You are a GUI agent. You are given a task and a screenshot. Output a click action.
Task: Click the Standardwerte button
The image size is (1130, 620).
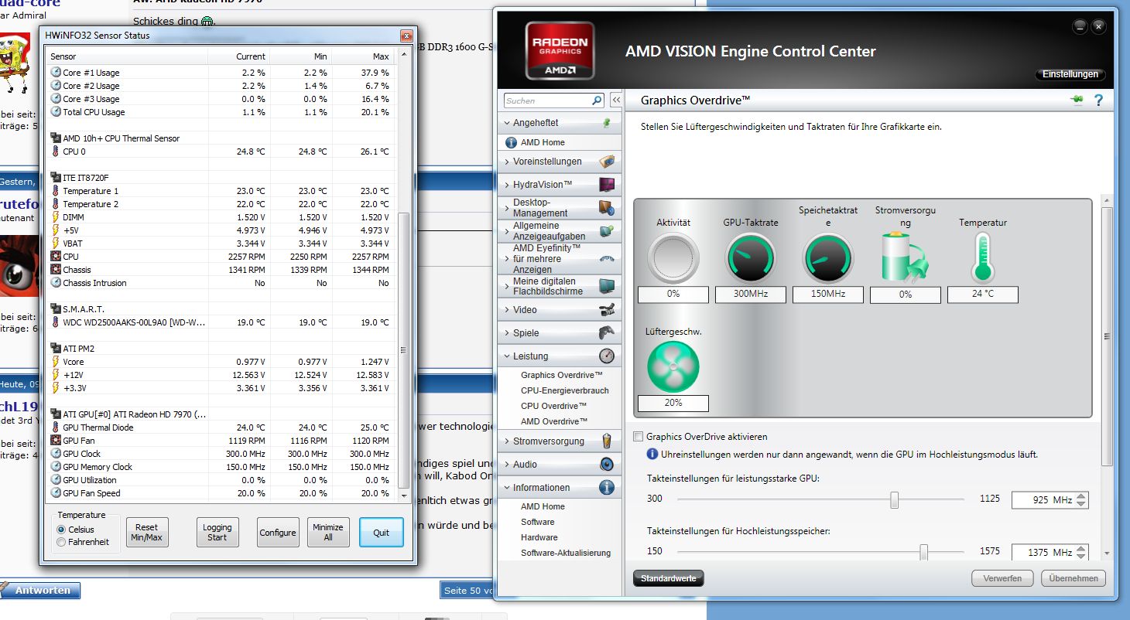(669, 578)
